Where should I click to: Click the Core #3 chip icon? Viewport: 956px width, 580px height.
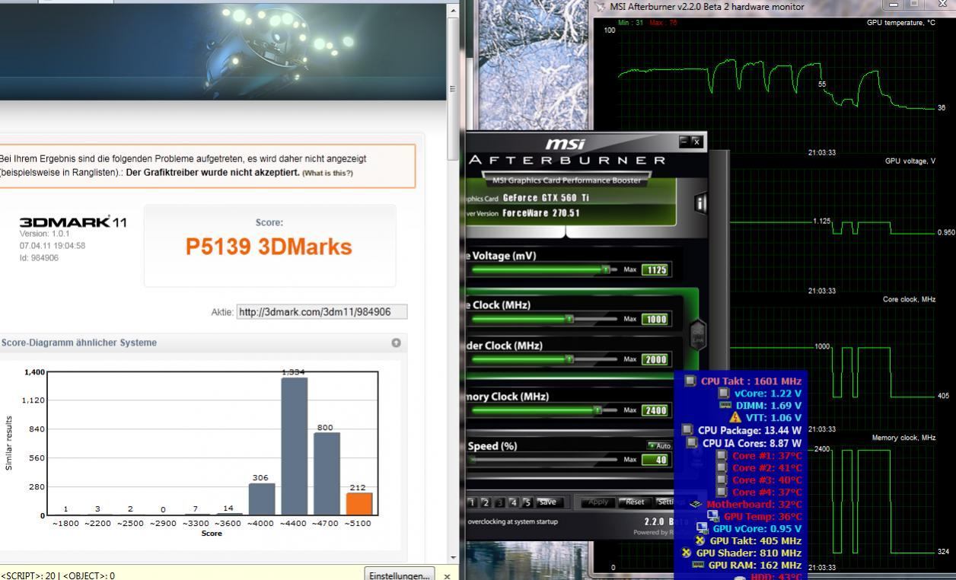(722, 480)
